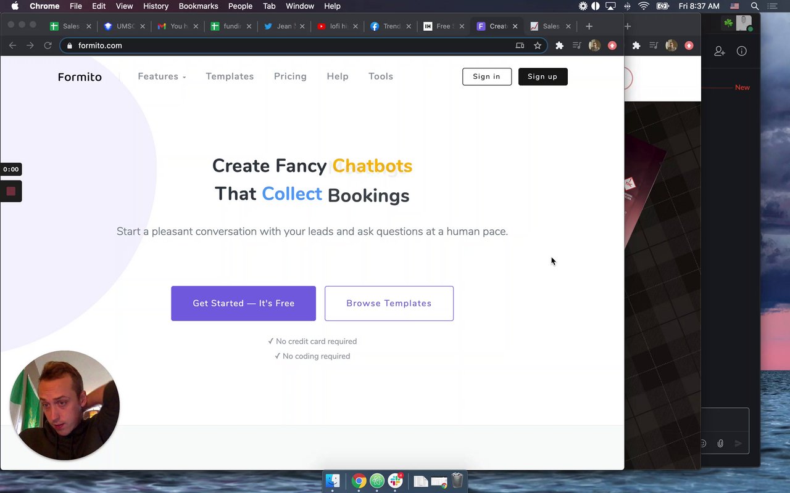
Task: Stop the screen recording with the red square
Action: [10, 191]
